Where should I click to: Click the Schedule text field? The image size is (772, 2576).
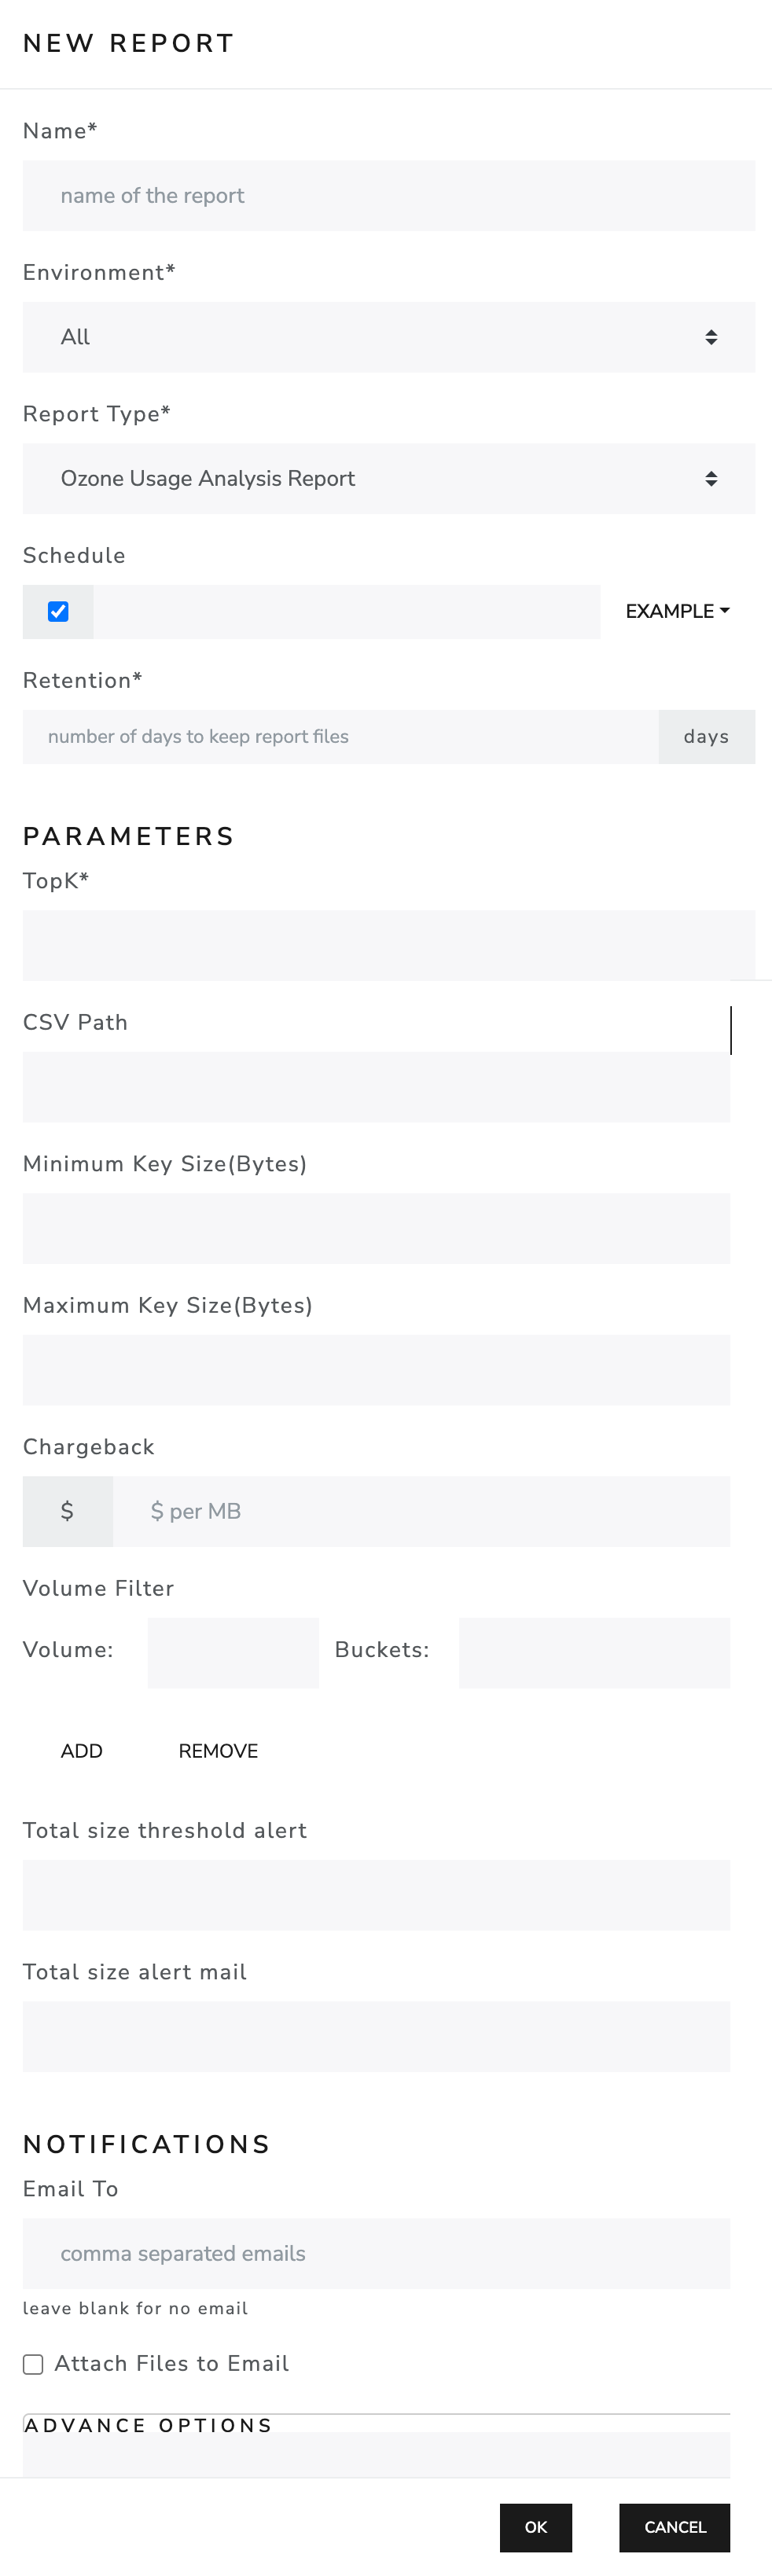pos(346,612)
